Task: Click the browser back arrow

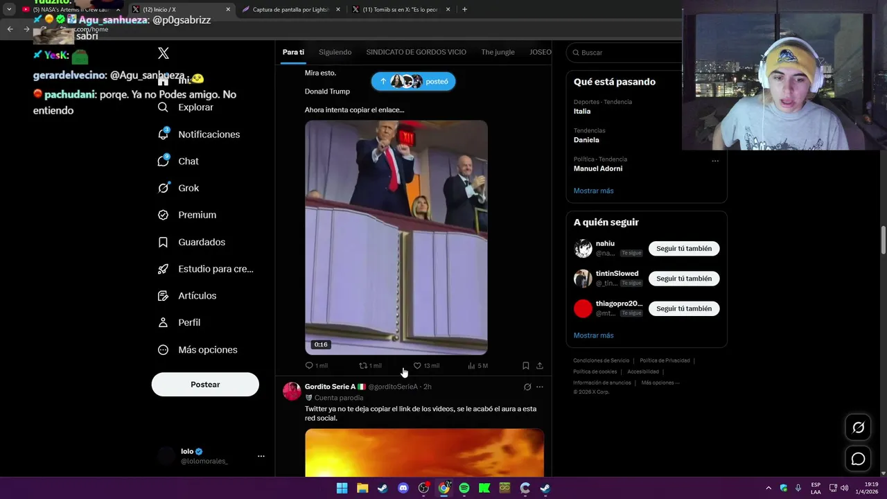Action: pyautogui.click(x=10, y=29)
